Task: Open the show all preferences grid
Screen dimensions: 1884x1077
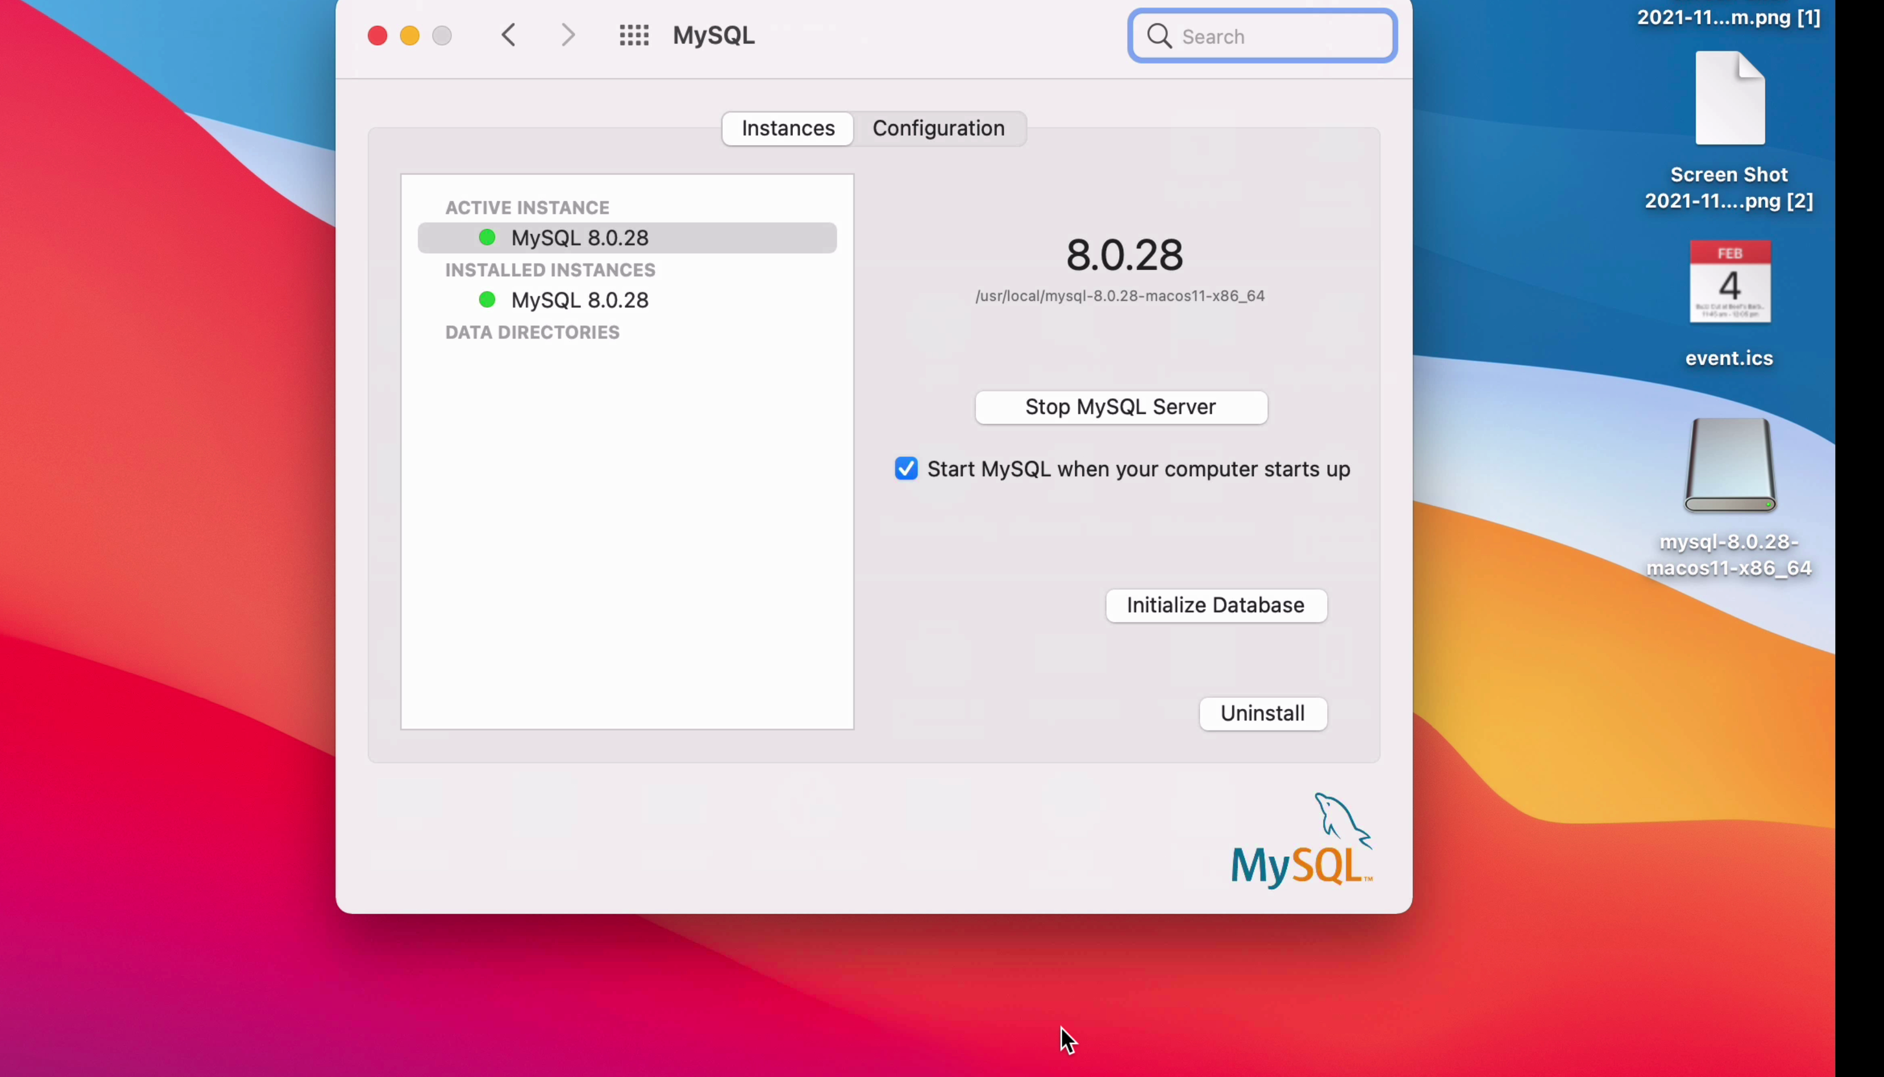Action: [x=634, y=35]
